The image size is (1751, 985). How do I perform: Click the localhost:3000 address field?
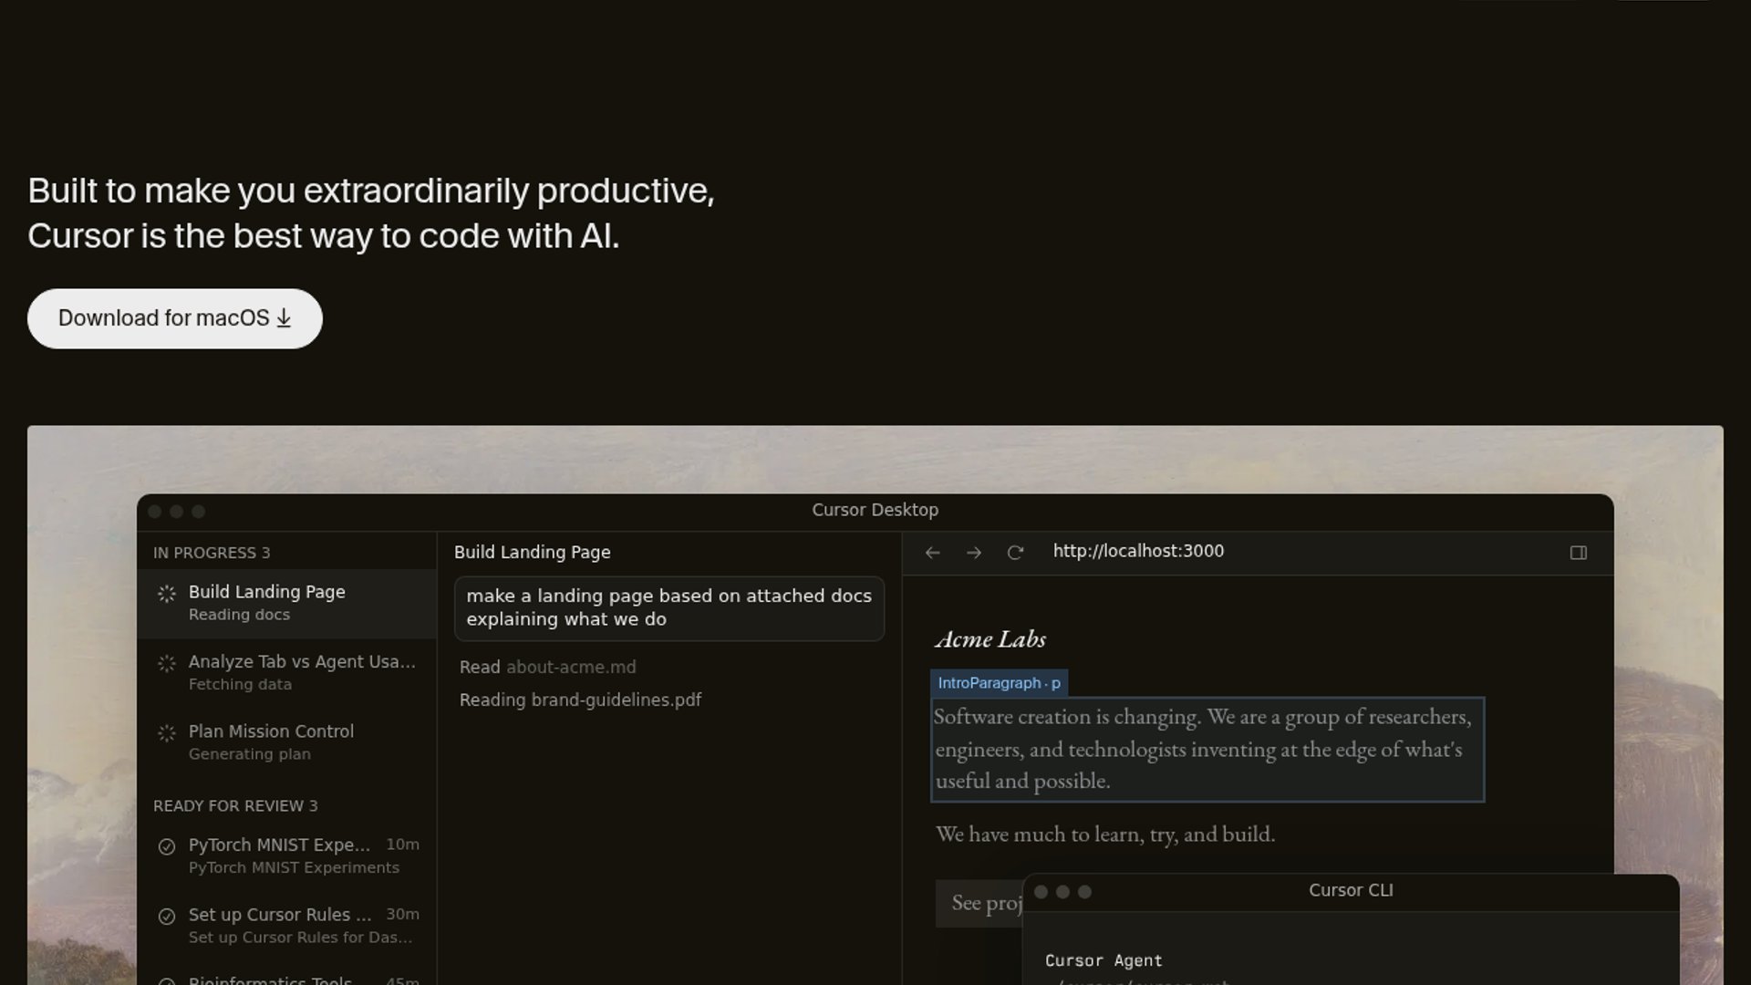point(1138,551)
